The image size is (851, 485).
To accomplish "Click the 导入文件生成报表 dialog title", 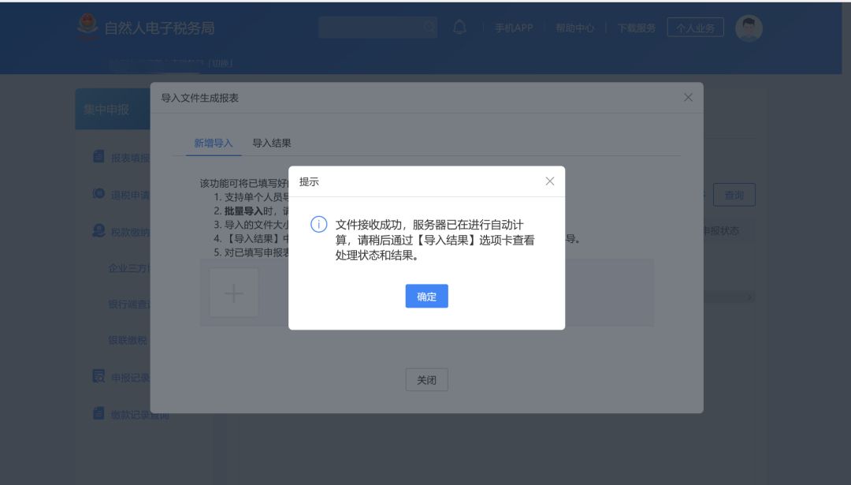I will pyautogui.click(x=199, y=98).
